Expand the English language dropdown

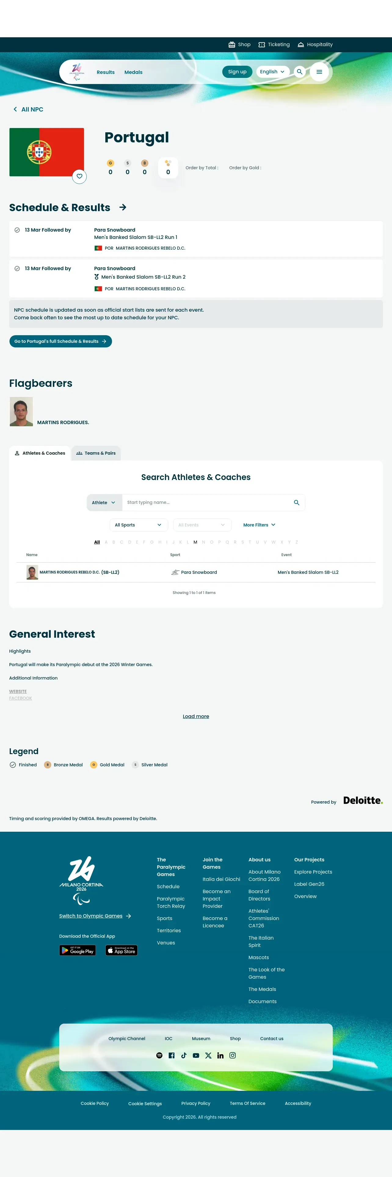(x=272, y=72)
